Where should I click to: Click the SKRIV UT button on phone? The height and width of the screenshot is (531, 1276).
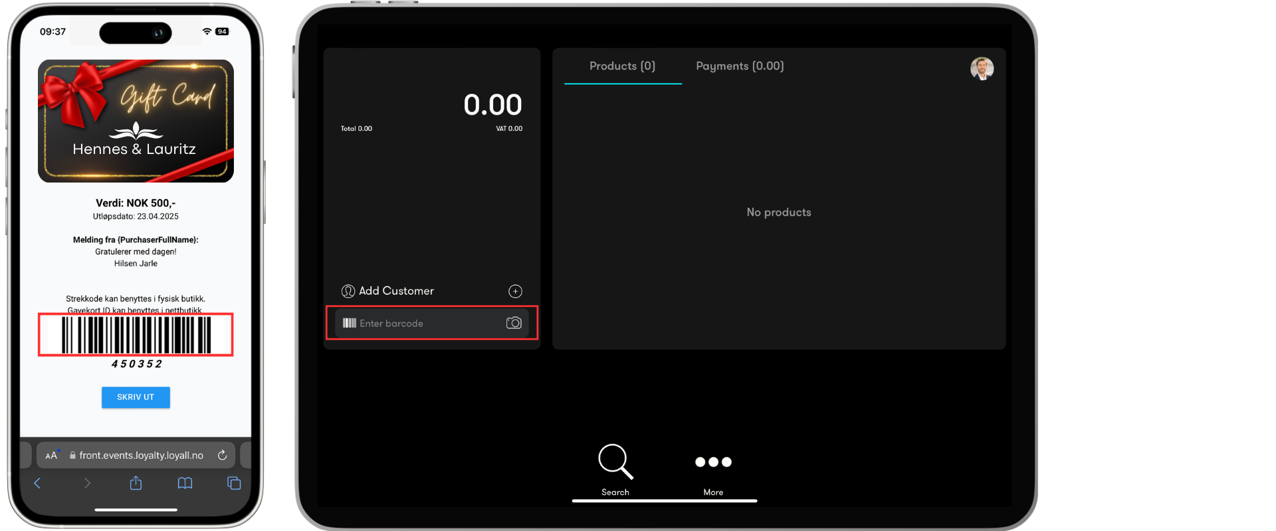pos(136,397)
